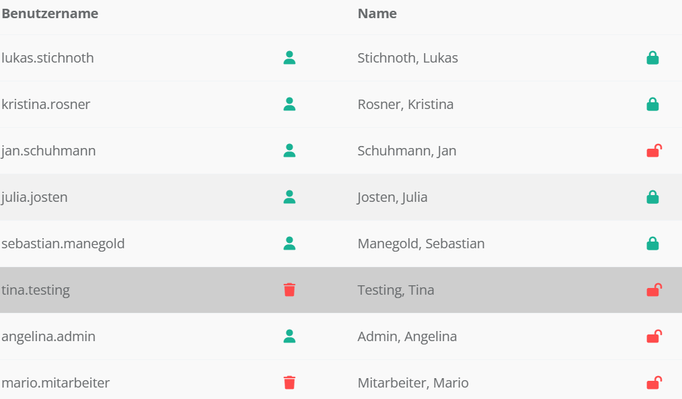Click the user icon for kristina.rosner
The width and height of the screenshot is (682, 399).
click(289, 104)
